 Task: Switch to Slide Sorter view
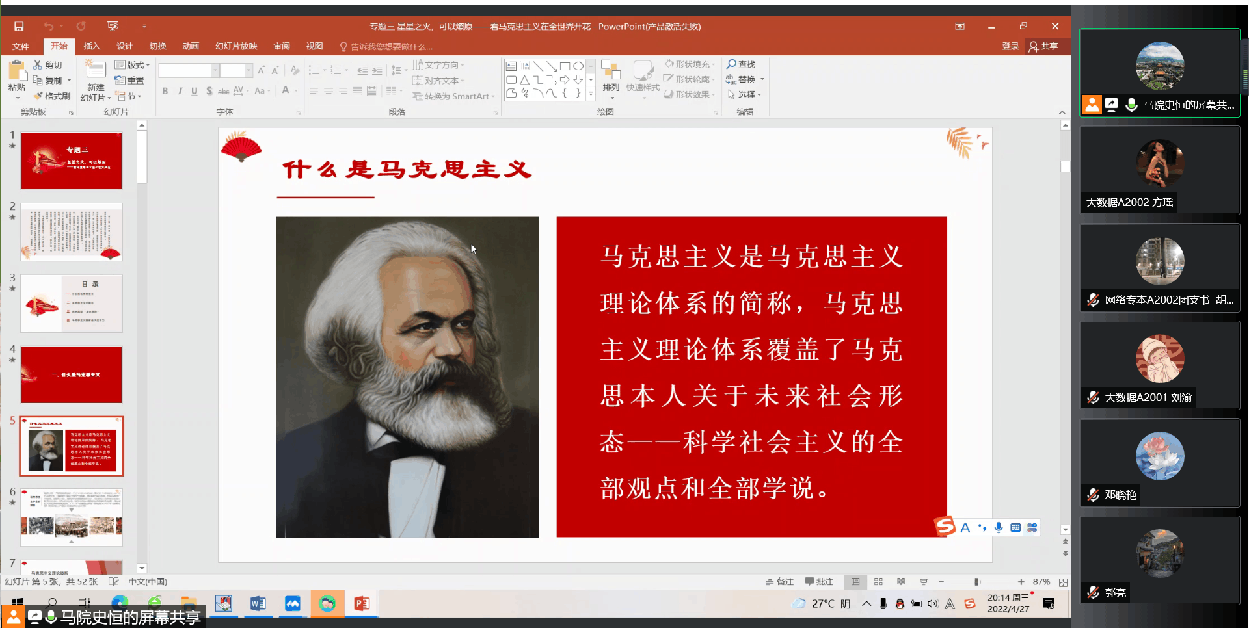point(878,582)
